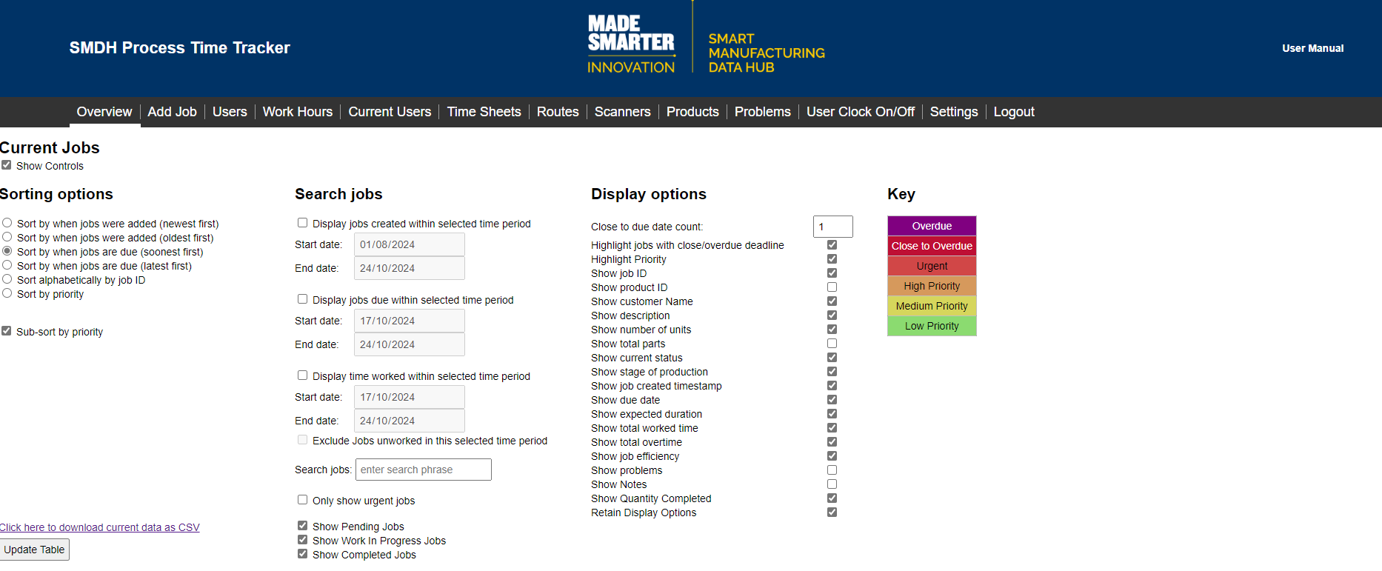The image size is (1382, 571).
Task: Enable Show total parts checkbox
Action: pos(832,344)
